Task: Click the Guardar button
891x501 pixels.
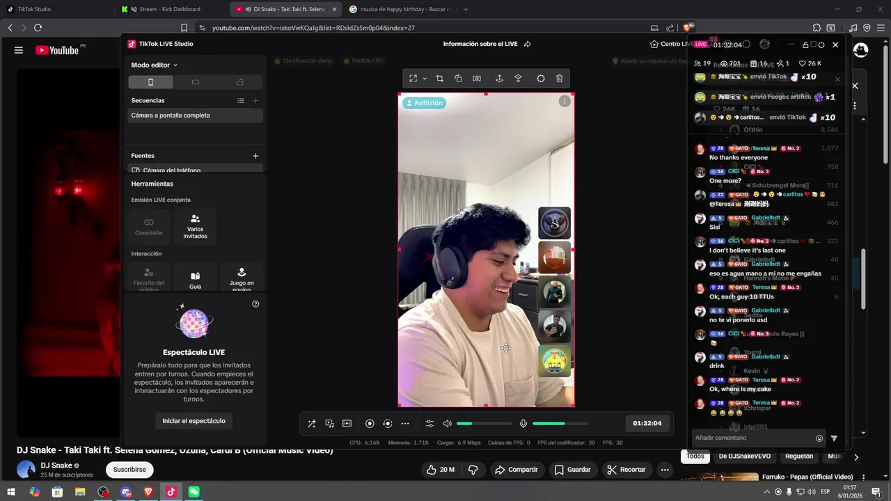Action: pos(572,470)
